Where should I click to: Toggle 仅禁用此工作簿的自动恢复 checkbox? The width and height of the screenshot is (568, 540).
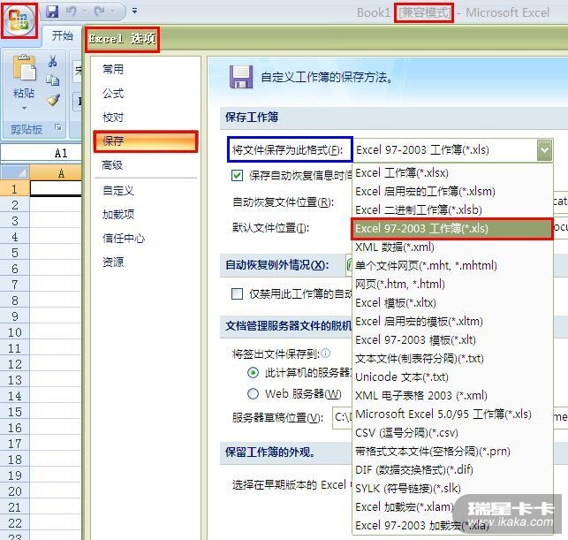pyautogui.click(x=237, y=293)
